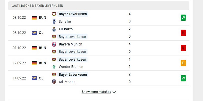Click red L badge for FC Porto match
The width and height of the screenshot is (203, 101).
183,33
